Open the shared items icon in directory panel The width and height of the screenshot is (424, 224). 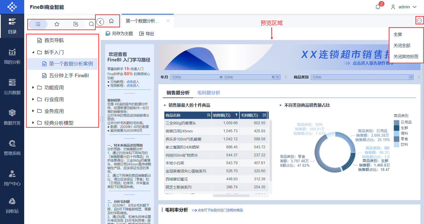point(76,24)
